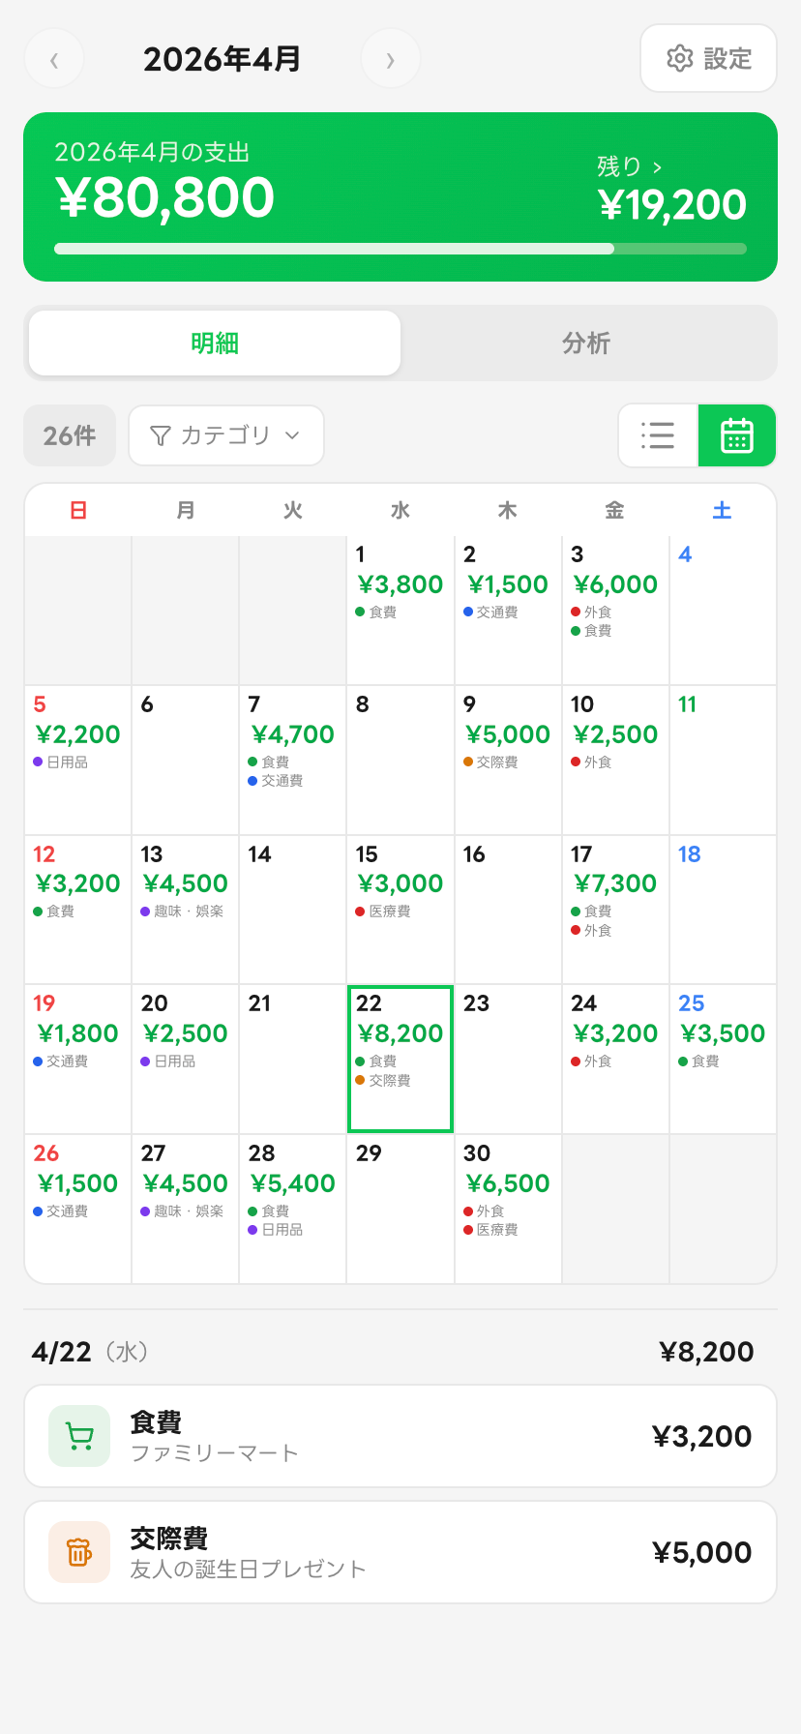The width and height of the screenshot is (801, 1734).
Task: Select empty day April 21
Action: click(x=292, y=1060)
